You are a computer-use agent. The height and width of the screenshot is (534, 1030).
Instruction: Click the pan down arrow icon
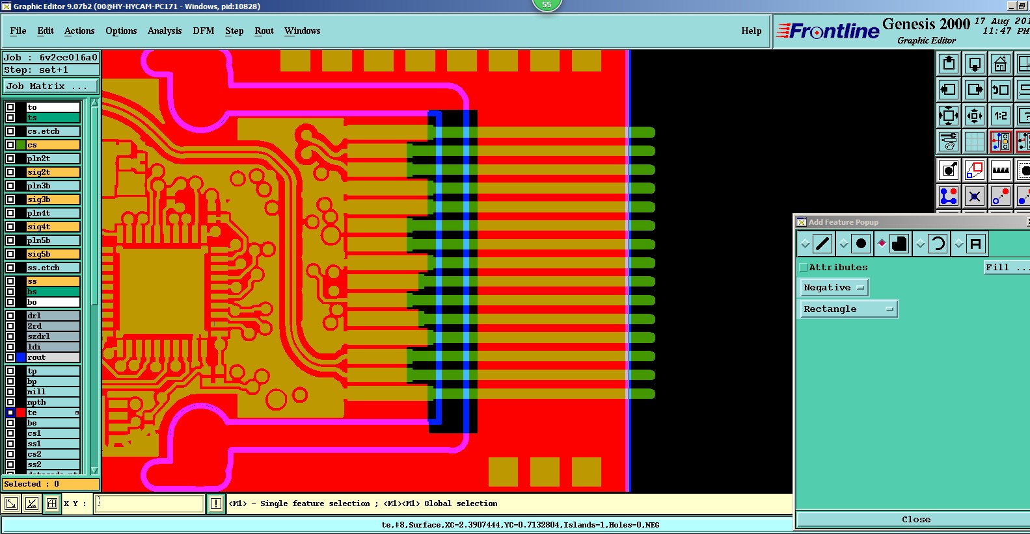coord(975,64)
